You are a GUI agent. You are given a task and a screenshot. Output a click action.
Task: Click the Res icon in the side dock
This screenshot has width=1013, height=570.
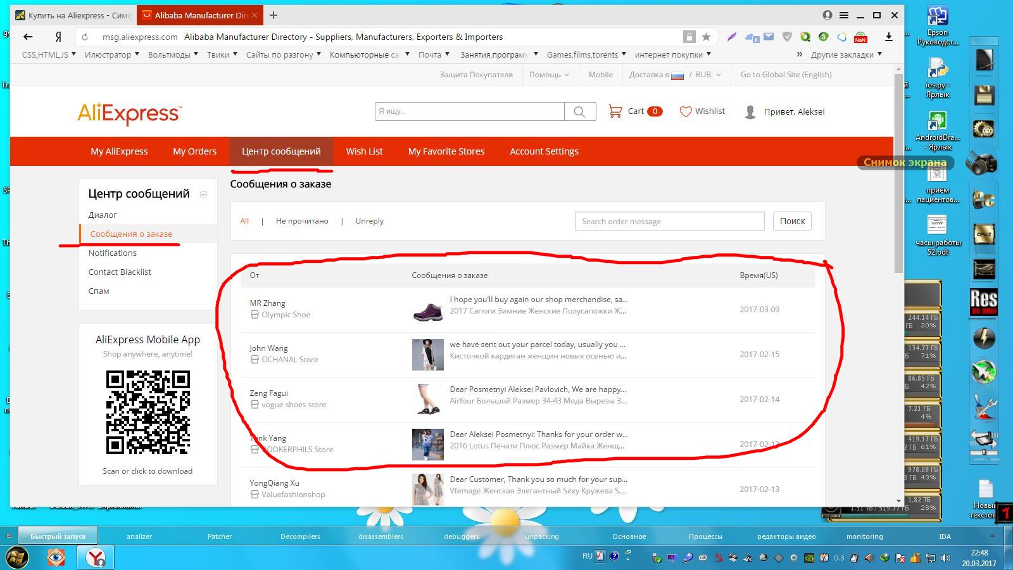tap(983, 302)
